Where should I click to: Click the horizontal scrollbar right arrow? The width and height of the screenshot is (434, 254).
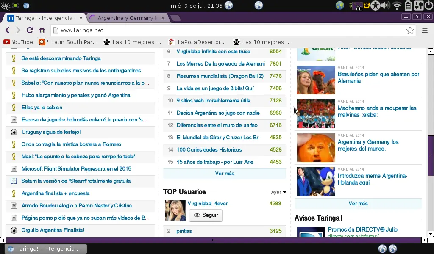[425, 240]
